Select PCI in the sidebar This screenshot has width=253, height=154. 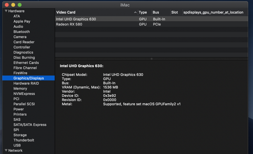tap(16, 99)
